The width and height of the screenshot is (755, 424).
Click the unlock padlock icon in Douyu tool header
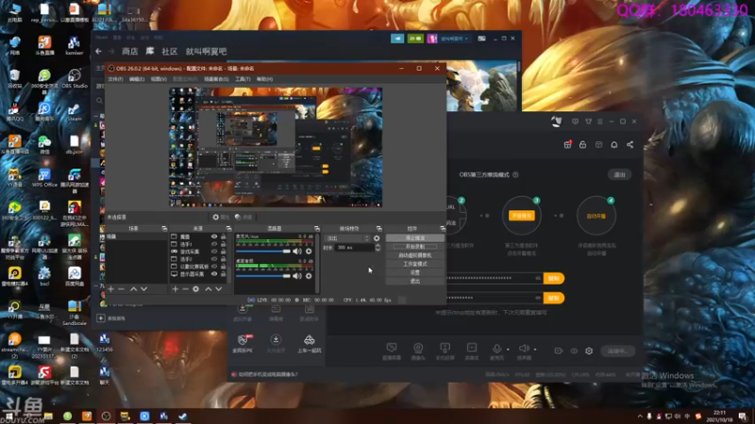[582, 144]
